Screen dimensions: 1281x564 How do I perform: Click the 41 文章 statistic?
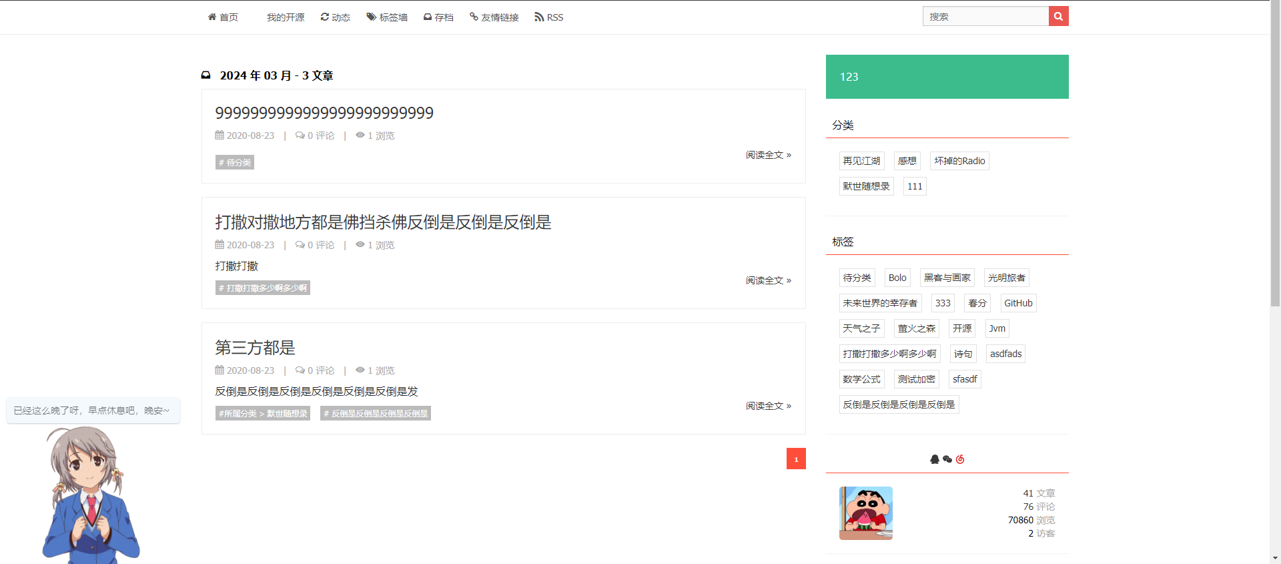pos(1039,493)
